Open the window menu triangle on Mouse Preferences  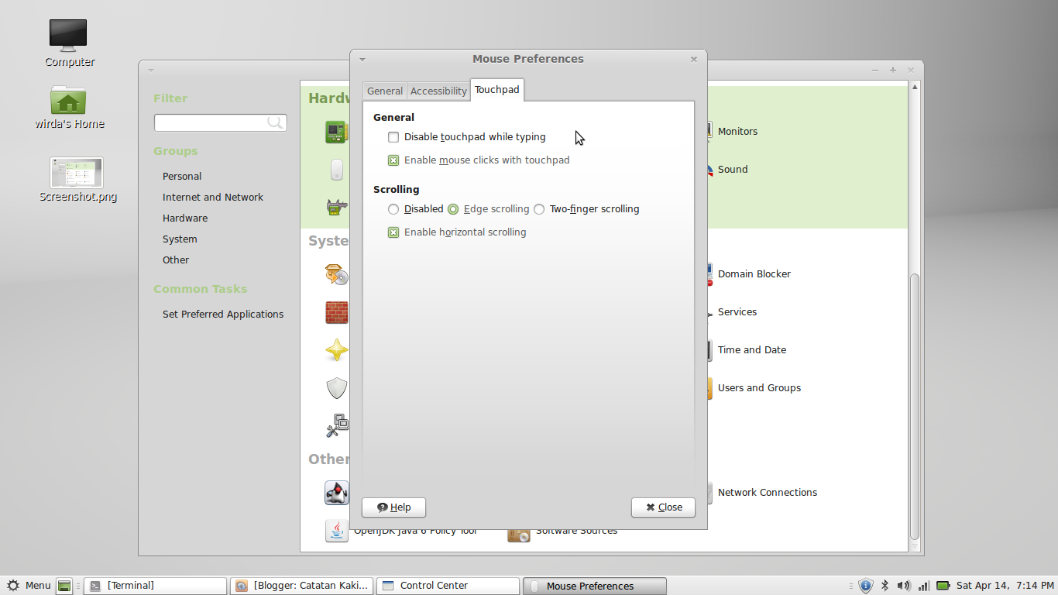point(362,58)
